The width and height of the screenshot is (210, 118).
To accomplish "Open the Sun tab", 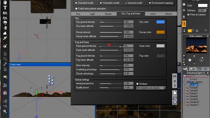I will coord(78,14).
